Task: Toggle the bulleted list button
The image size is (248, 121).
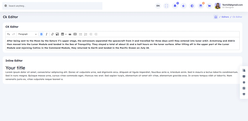Action: tap(81, 34)
